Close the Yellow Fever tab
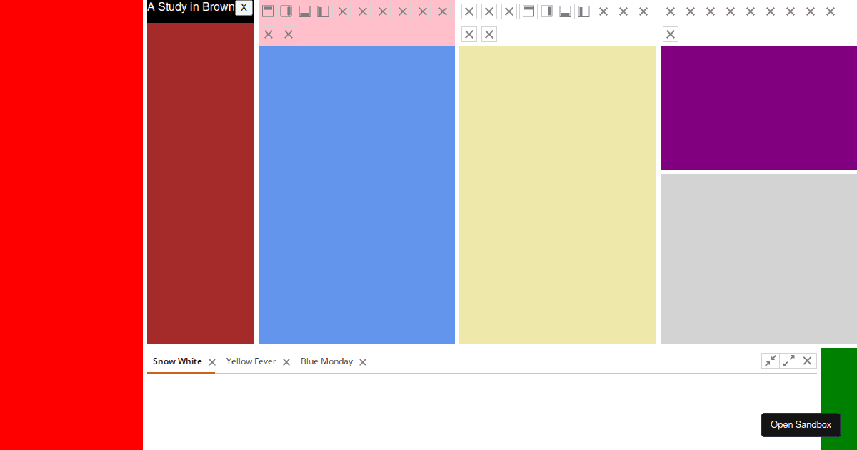 (x=286, y=362)
